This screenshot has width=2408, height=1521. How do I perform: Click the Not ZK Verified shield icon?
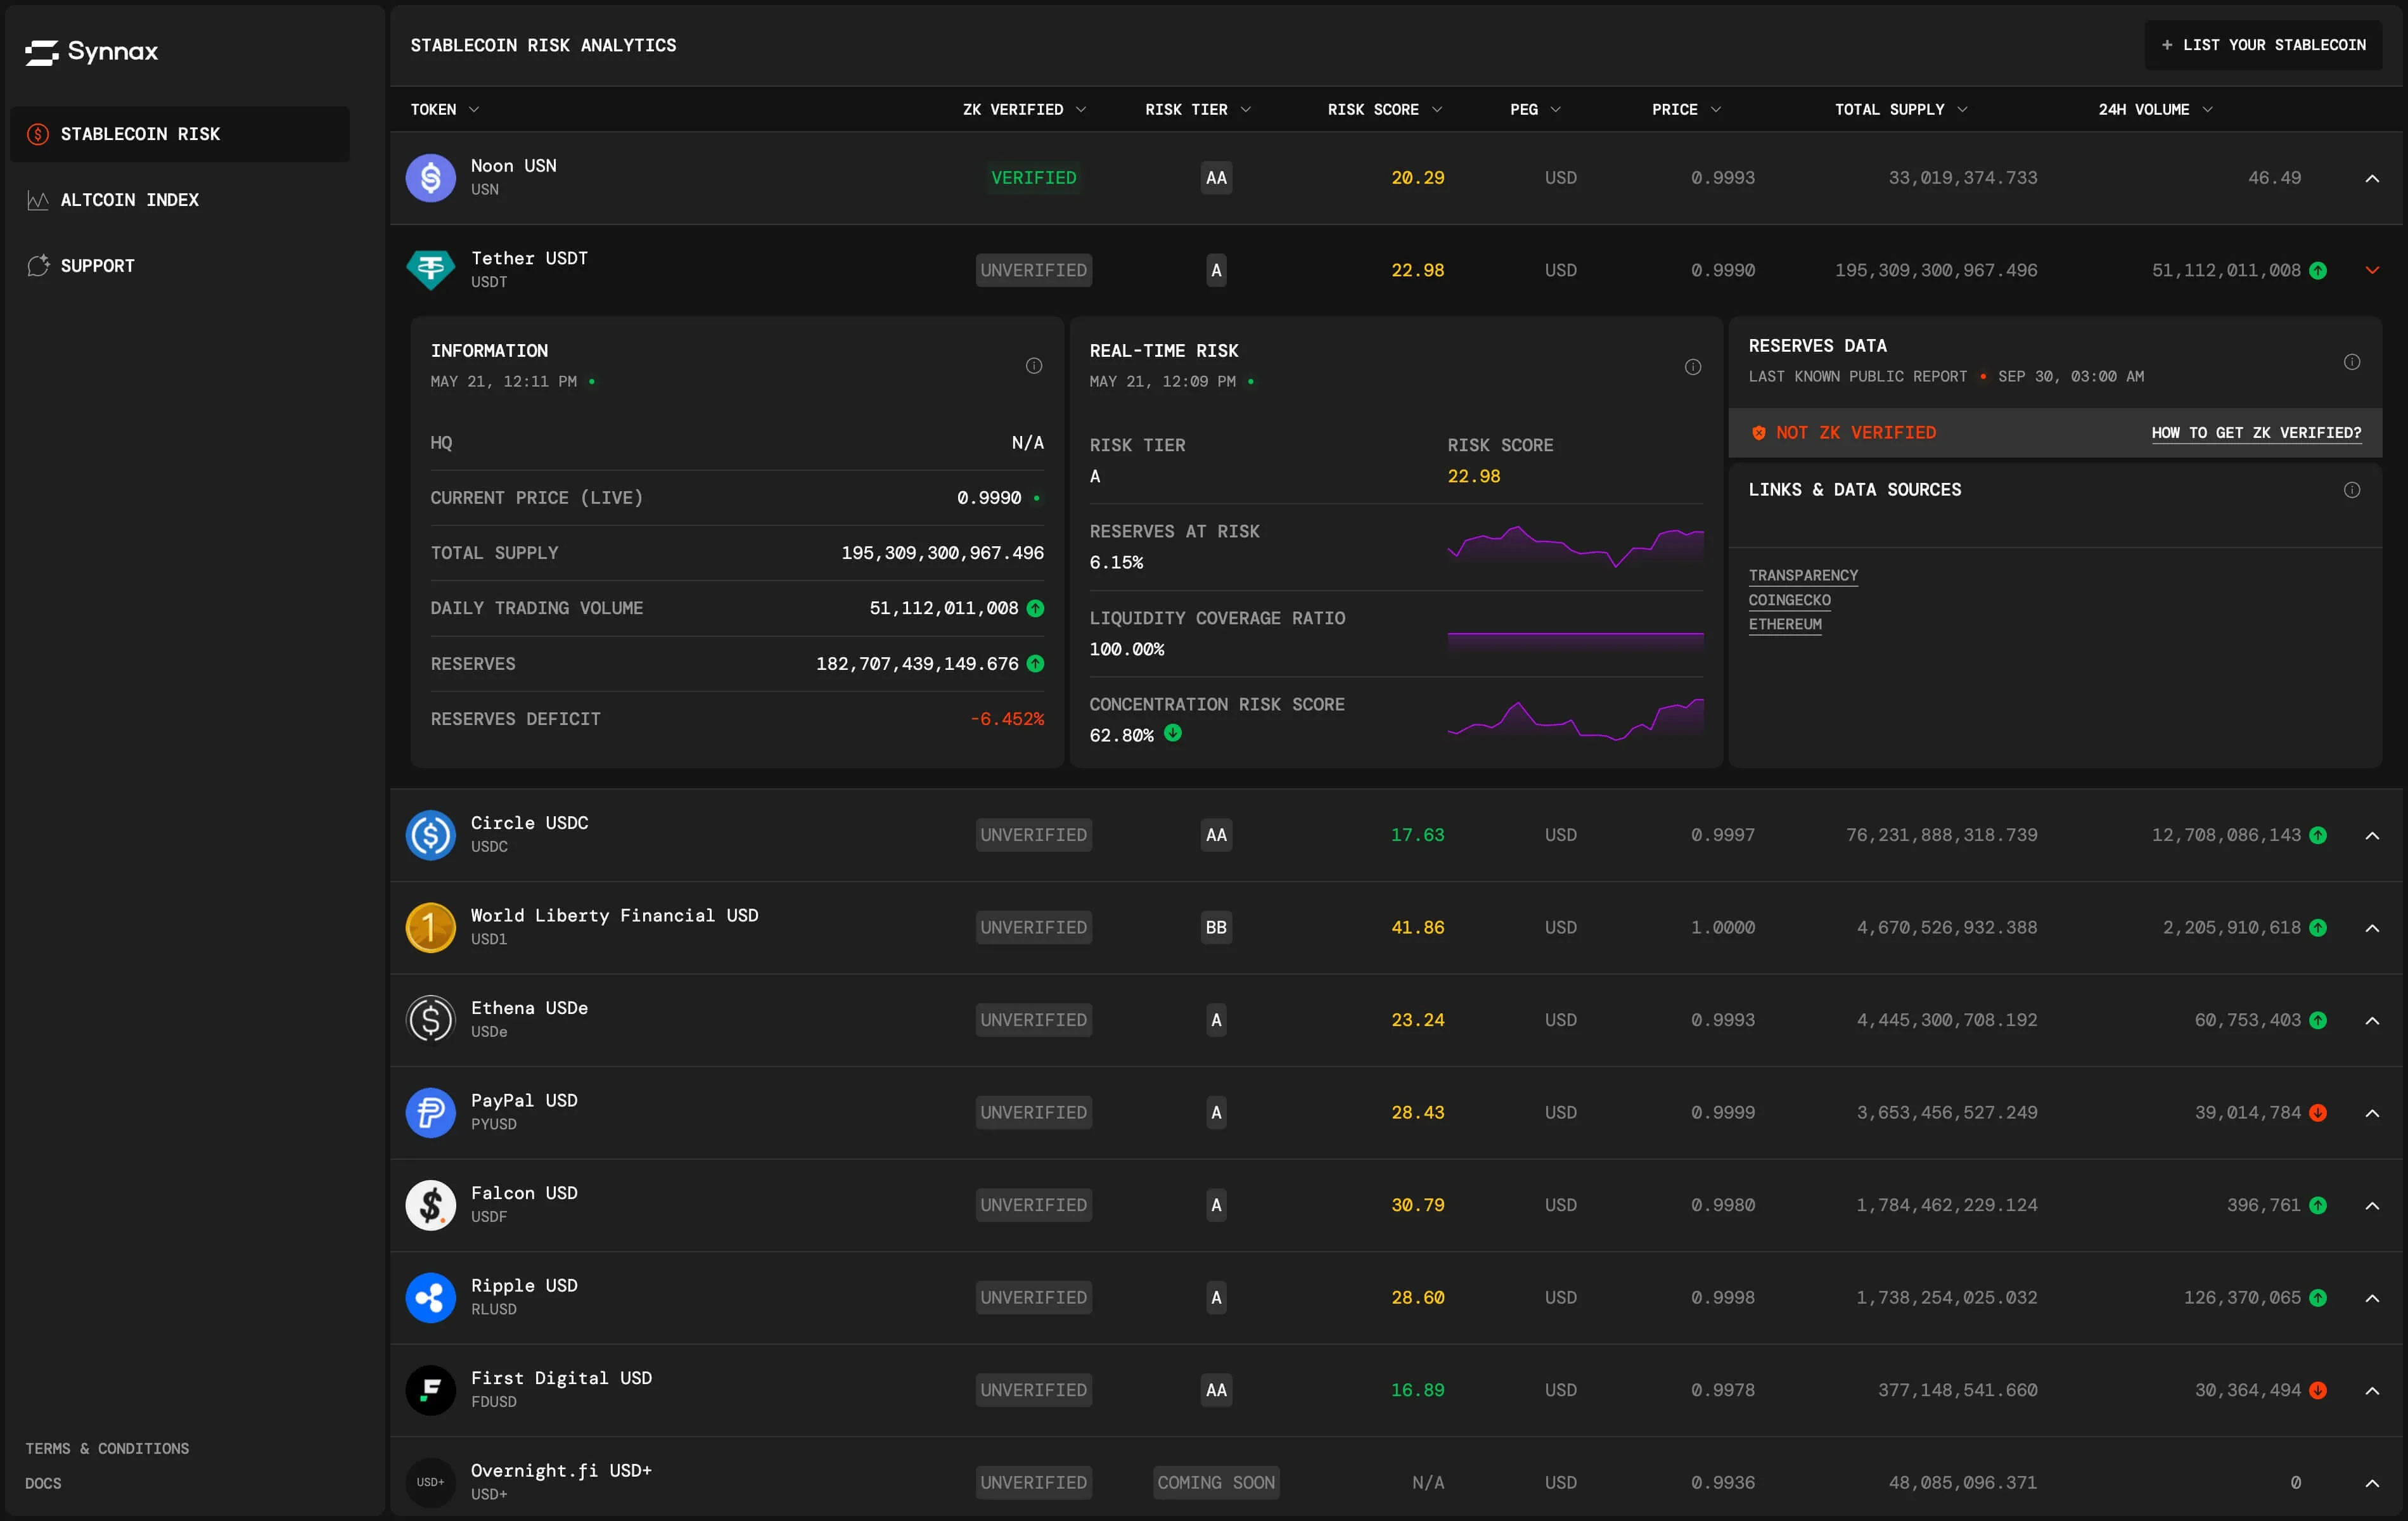[1759, 433]
